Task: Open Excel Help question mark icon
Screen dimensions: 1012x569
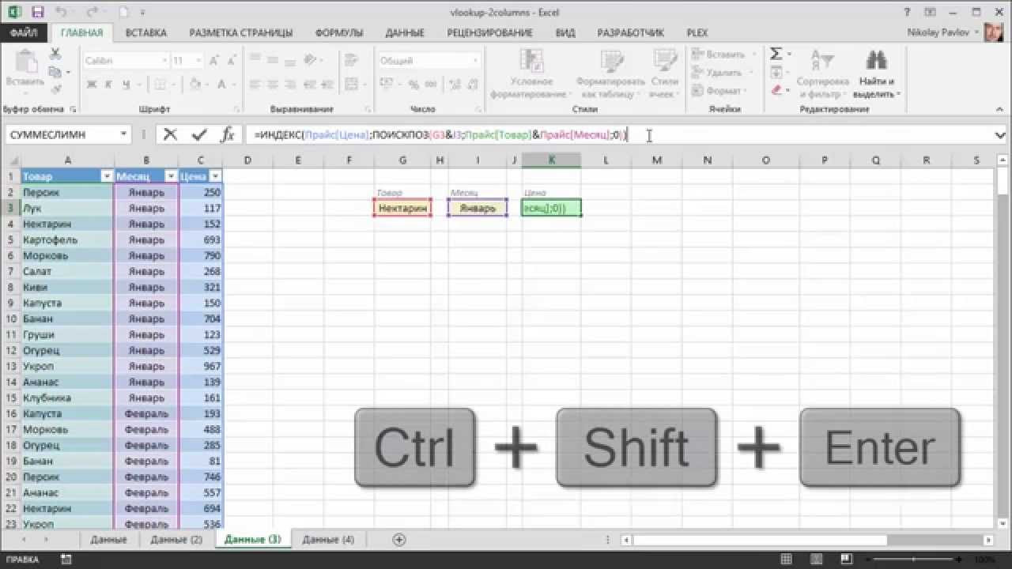Action: pos(906,12)
